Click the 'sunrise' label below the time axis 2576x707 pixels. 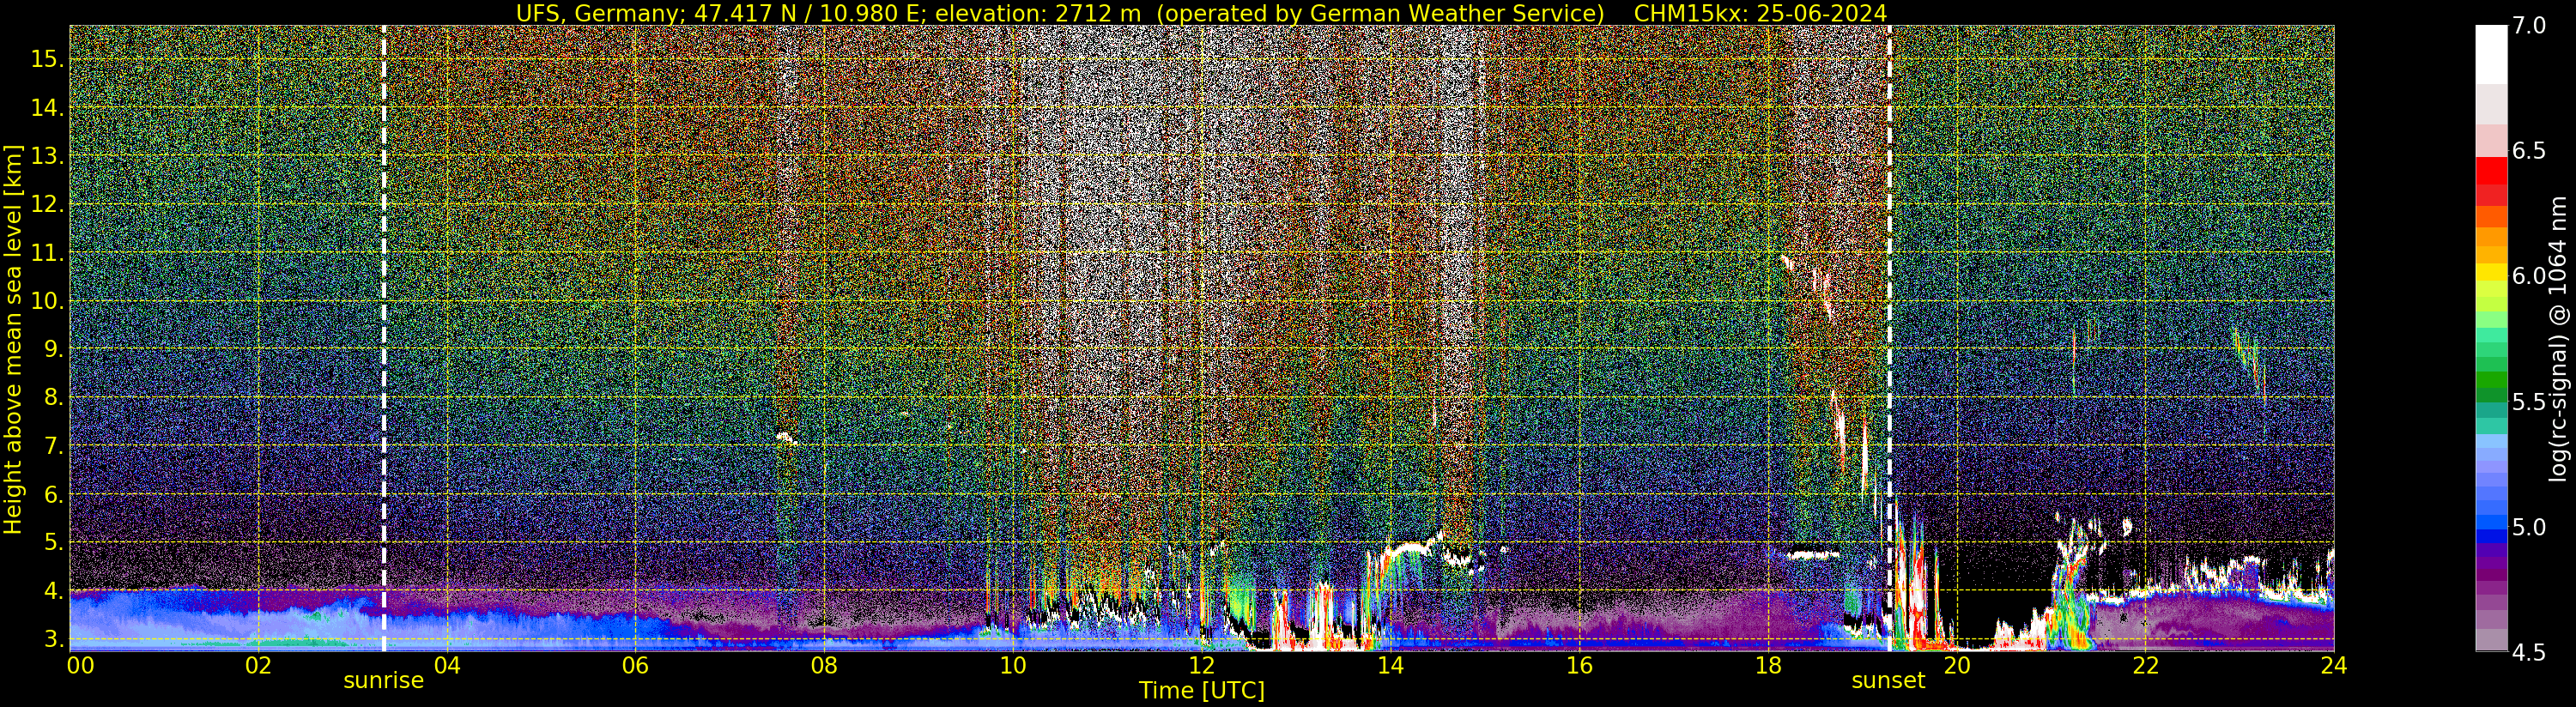384,681
